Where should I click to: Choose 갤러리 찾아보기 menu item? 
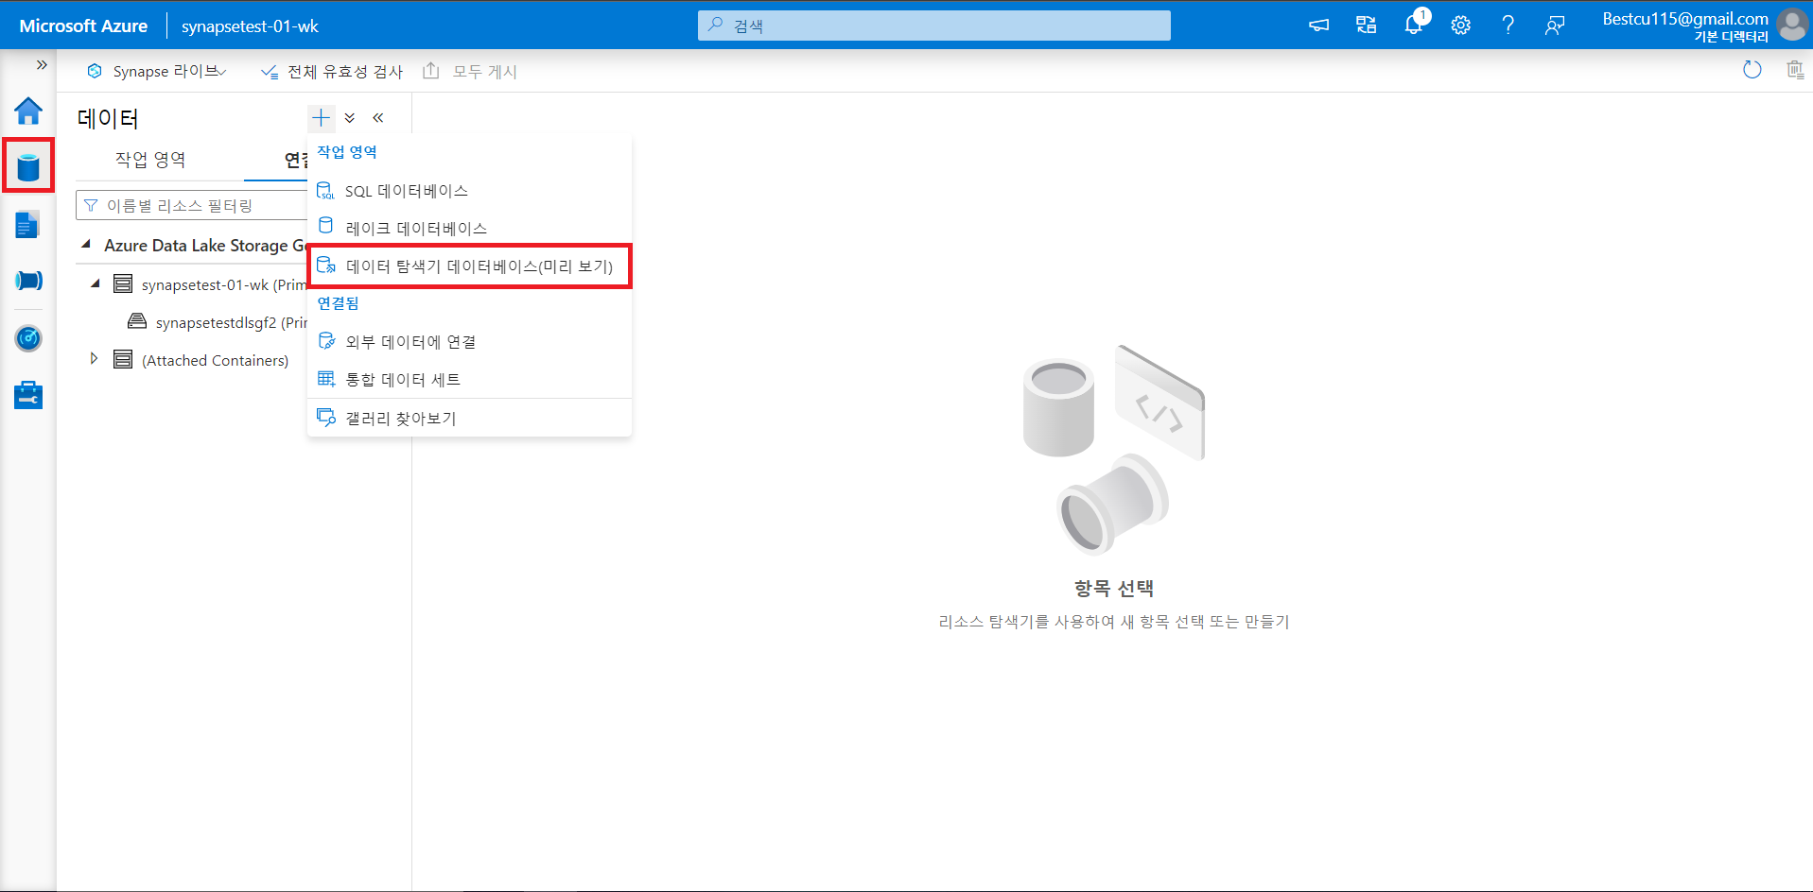coord(469,419)
